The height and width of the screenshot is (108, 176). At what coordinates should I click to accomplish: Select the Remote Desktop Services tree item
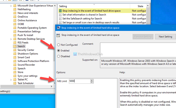tap(31, 39)
